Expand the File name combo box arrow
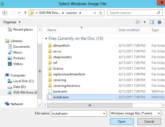The image size is (165, 127). pyautogui.click(x=104, y=113)
